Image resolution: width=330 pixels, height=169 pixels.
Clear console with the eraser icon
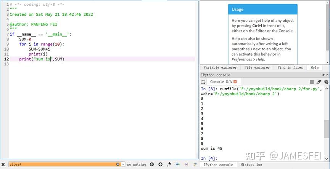tap(319, 82)
